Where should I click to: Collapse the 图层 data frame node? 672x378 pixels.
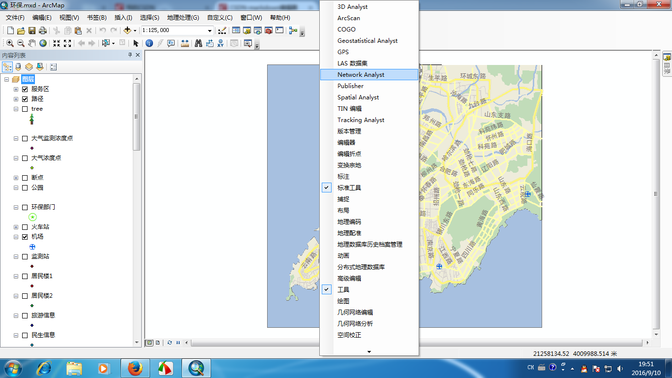tap(6, 79)
